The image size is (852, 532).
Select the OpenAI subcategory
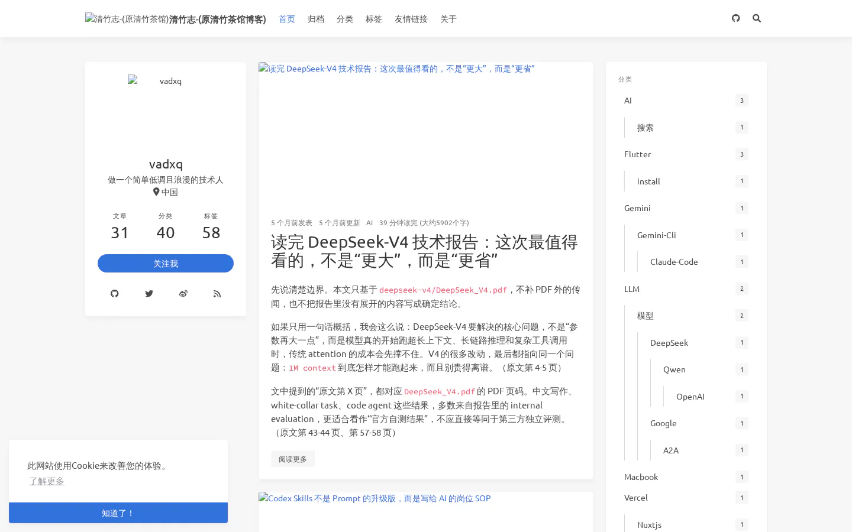click(712, 397)
